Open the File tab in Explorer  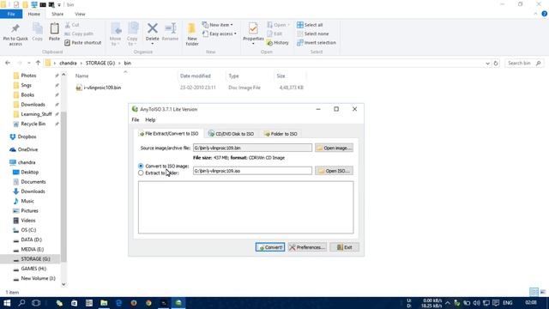coord(11,14)
